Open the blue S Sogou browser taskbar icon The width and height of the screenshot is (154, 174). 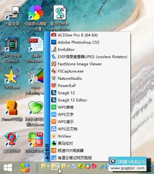pos(74,166)
